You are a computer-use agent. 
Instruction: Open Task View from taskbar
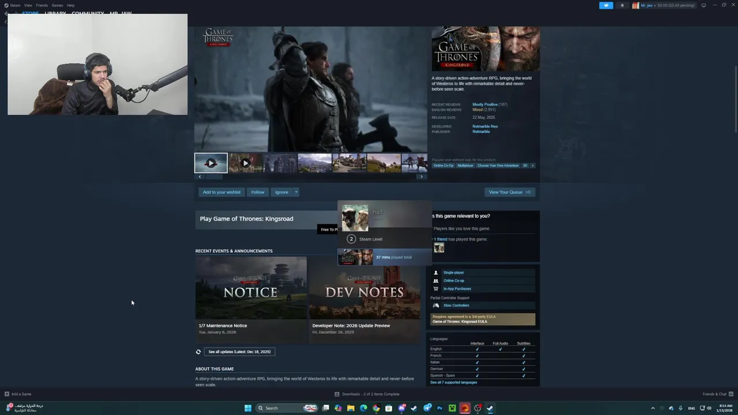click(325, 408)
